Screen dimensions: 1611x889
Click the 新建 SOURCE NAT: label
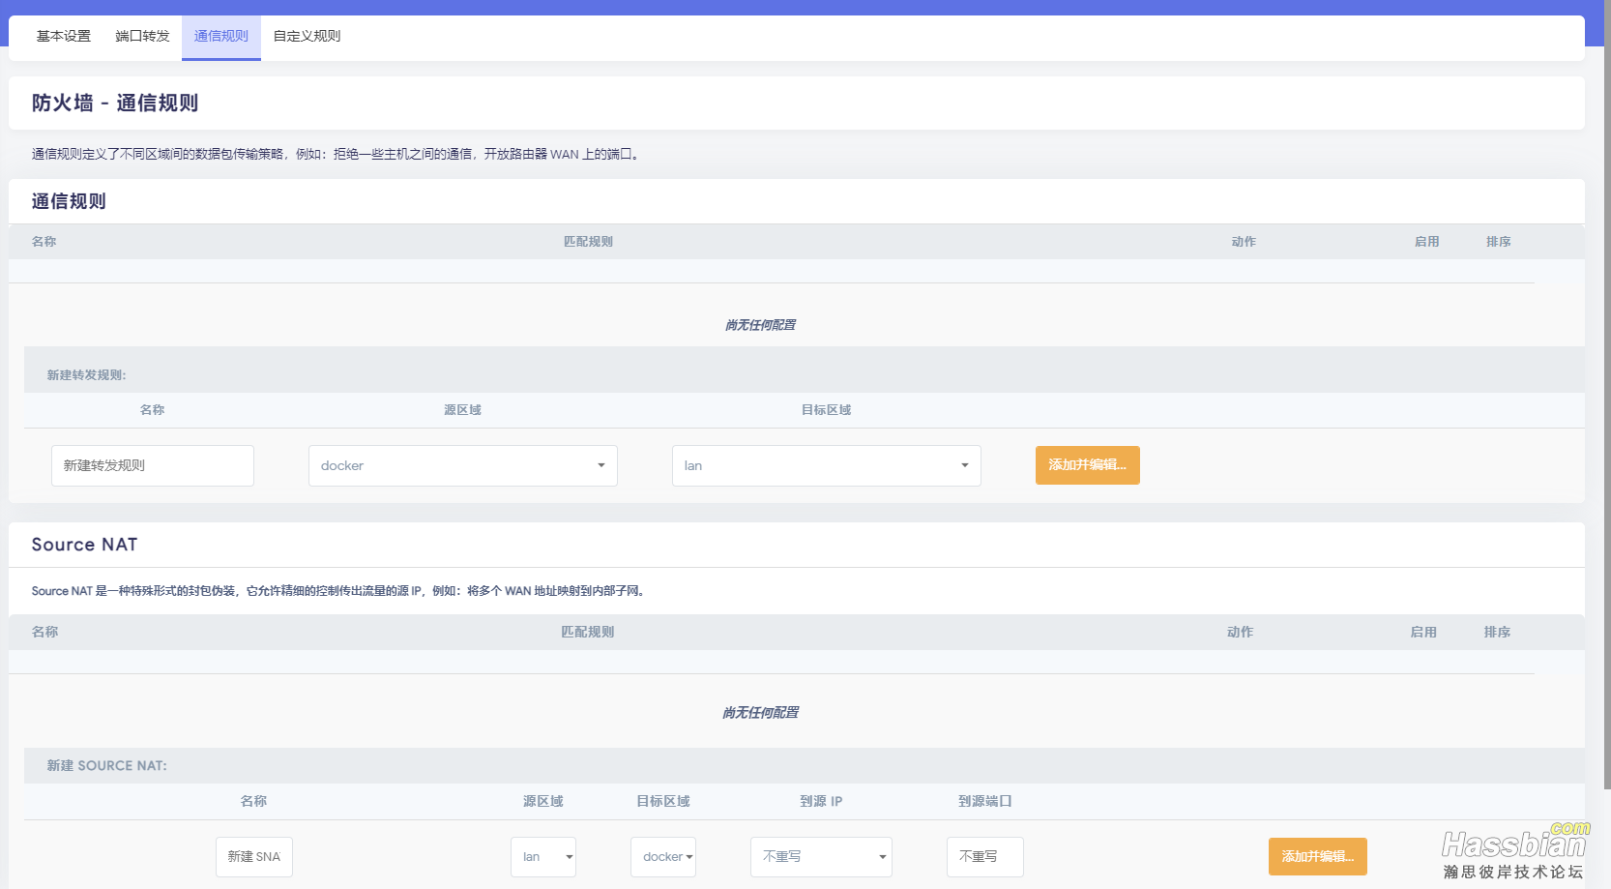tap(106, 765)
